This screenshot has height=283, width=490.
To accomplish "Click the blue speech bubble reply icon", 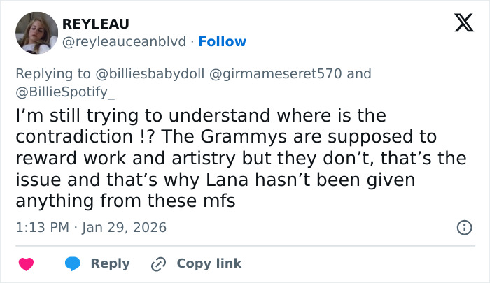I will coord(73,263).
